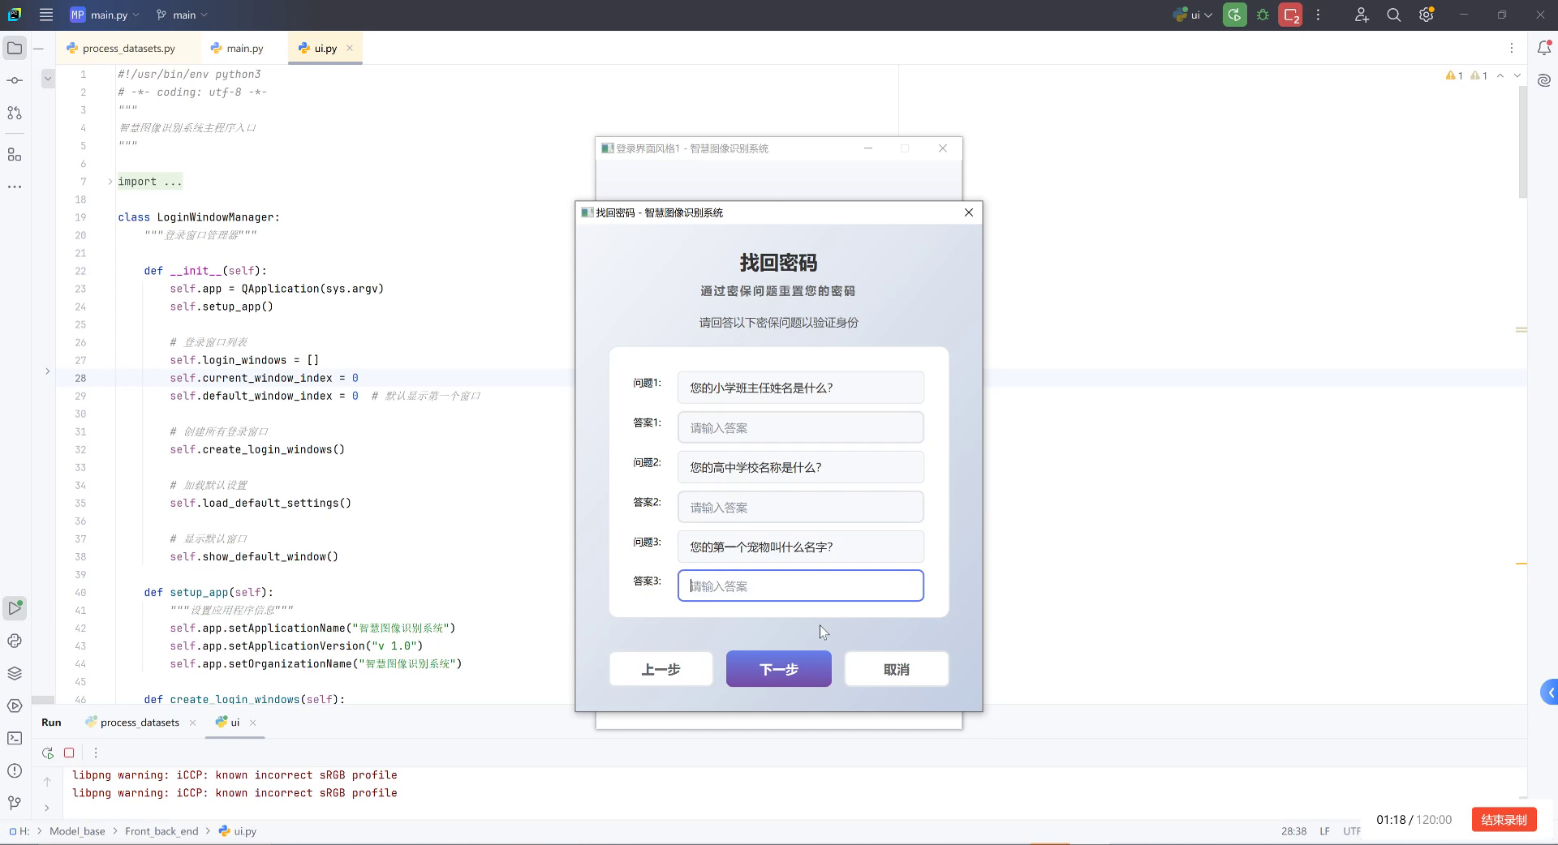Viewport: 1558px width, 845px height.
Task: Click the 结束录制 button
Action: [1504, 820]
